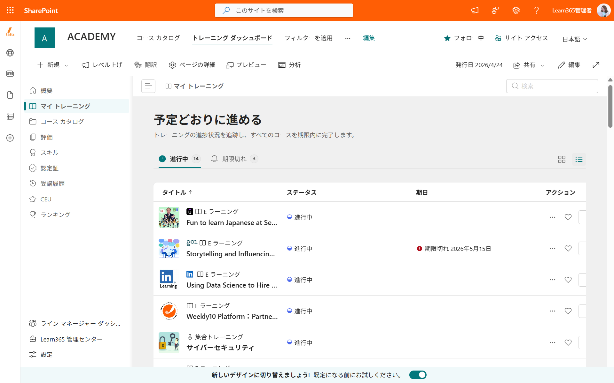
Task: Open the site navigation overflow ellipsis
Action: [348, 38]
